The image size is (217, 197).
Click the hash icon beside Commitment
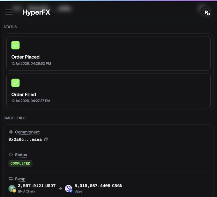coord(11,132)
